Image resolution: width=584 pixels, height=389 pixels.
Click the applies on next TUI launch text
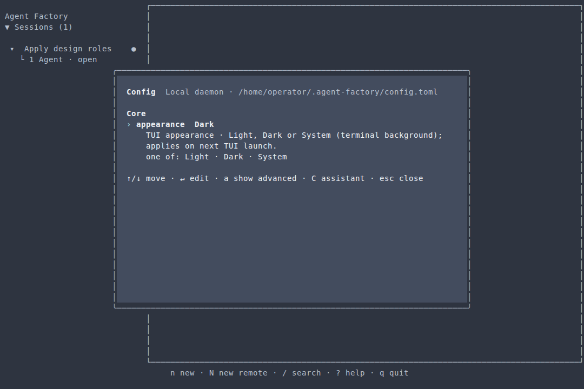click(211, 146)
